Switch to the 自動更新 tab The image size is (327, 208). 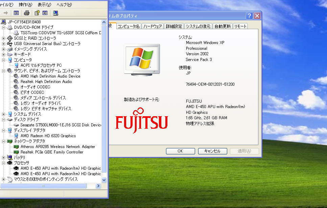coord(223,26)
